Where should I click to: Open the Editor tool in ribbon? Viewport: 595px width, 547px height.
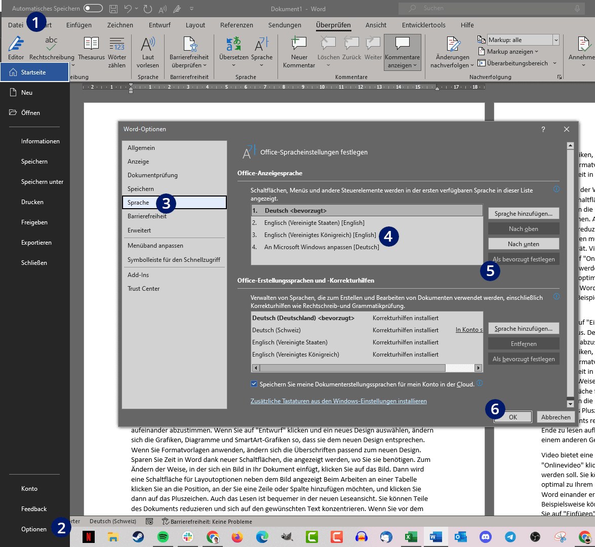coord(16,48)
